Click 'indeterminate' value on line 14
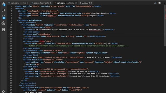This screenshot has height=93, width=166. pos(53,36)
